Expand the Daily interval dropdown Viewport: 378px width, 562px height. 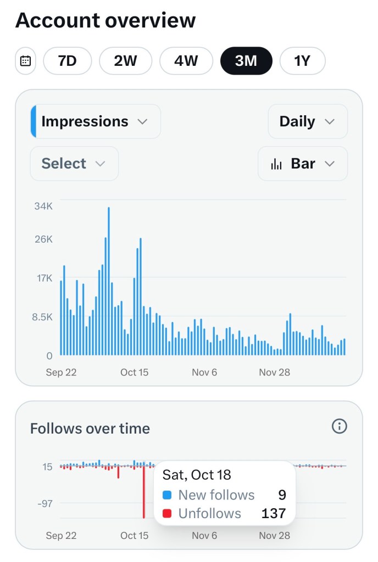point(307,121)
